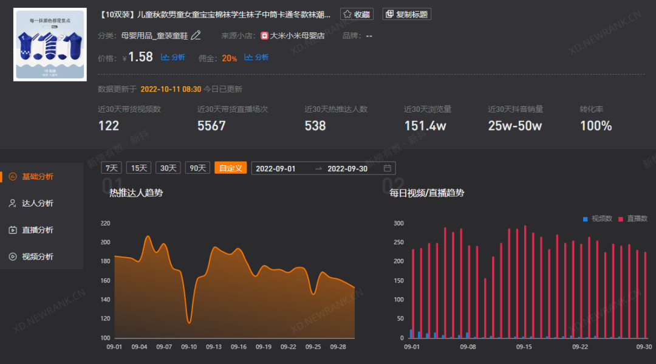Screen dimensions: 656x364
Task: Click the 收藏 button
Action: 357,14
